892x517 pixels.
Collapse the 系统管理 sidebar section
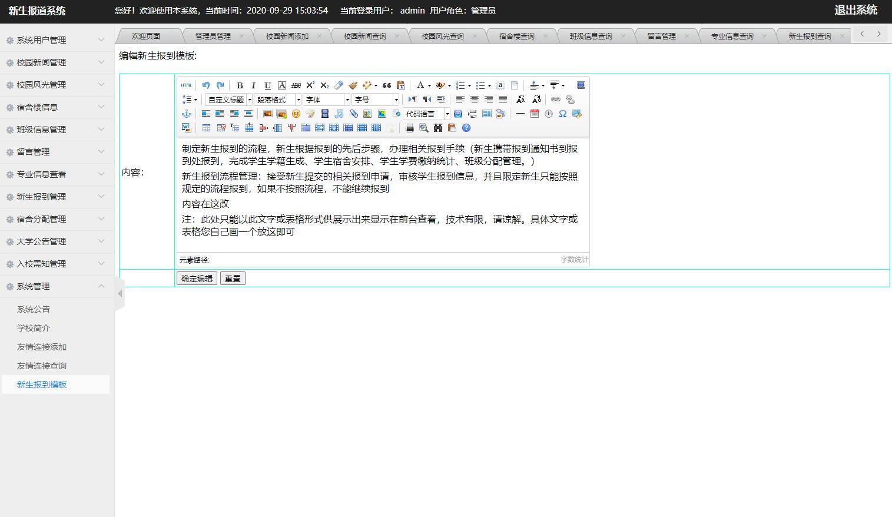click(x=57, y=286)
